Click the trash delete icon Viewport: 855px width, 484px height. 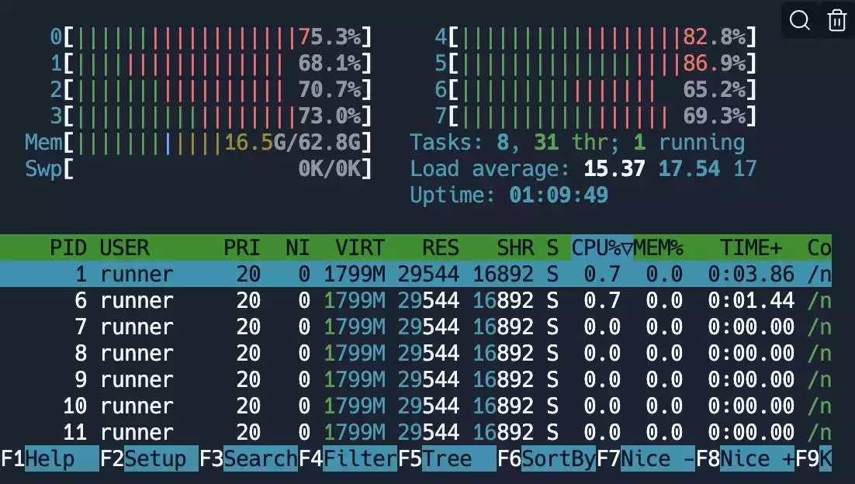836,20
